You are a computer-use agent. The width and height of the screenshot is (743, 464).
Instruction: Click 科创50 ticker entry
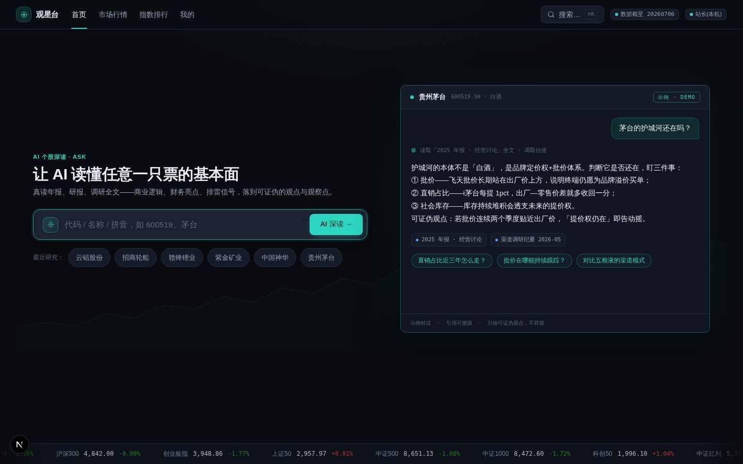pos(633,454)
